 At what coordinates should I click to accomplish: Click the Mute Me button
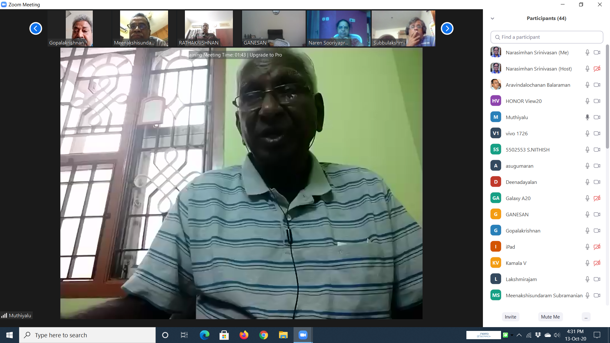click(x=550, y=317)
